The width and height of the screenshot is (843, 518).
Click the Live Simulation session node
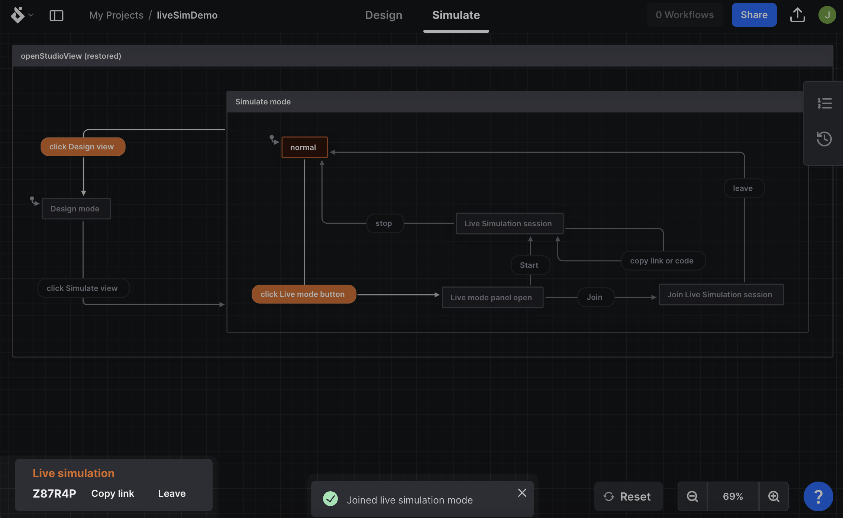(x=508, y=222)
